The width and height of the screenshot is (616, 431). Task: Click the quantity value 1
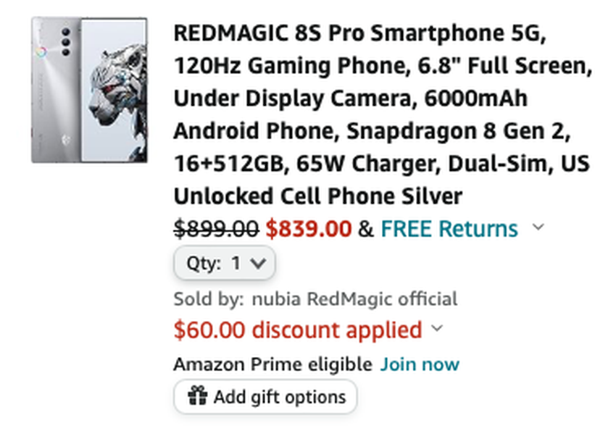tap(236, 264)
